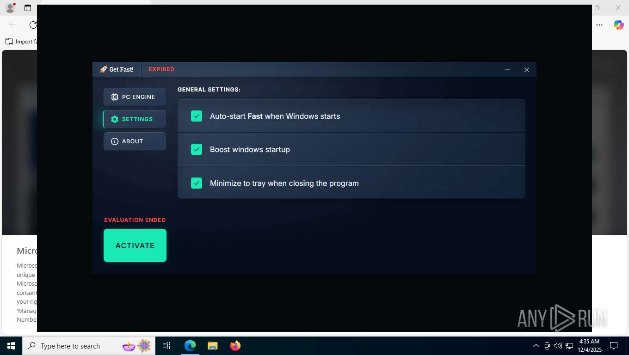The height and width of the screenshot is (355, 629).
Task: Open File Explorer from taskbar
Action: point(212,346)
